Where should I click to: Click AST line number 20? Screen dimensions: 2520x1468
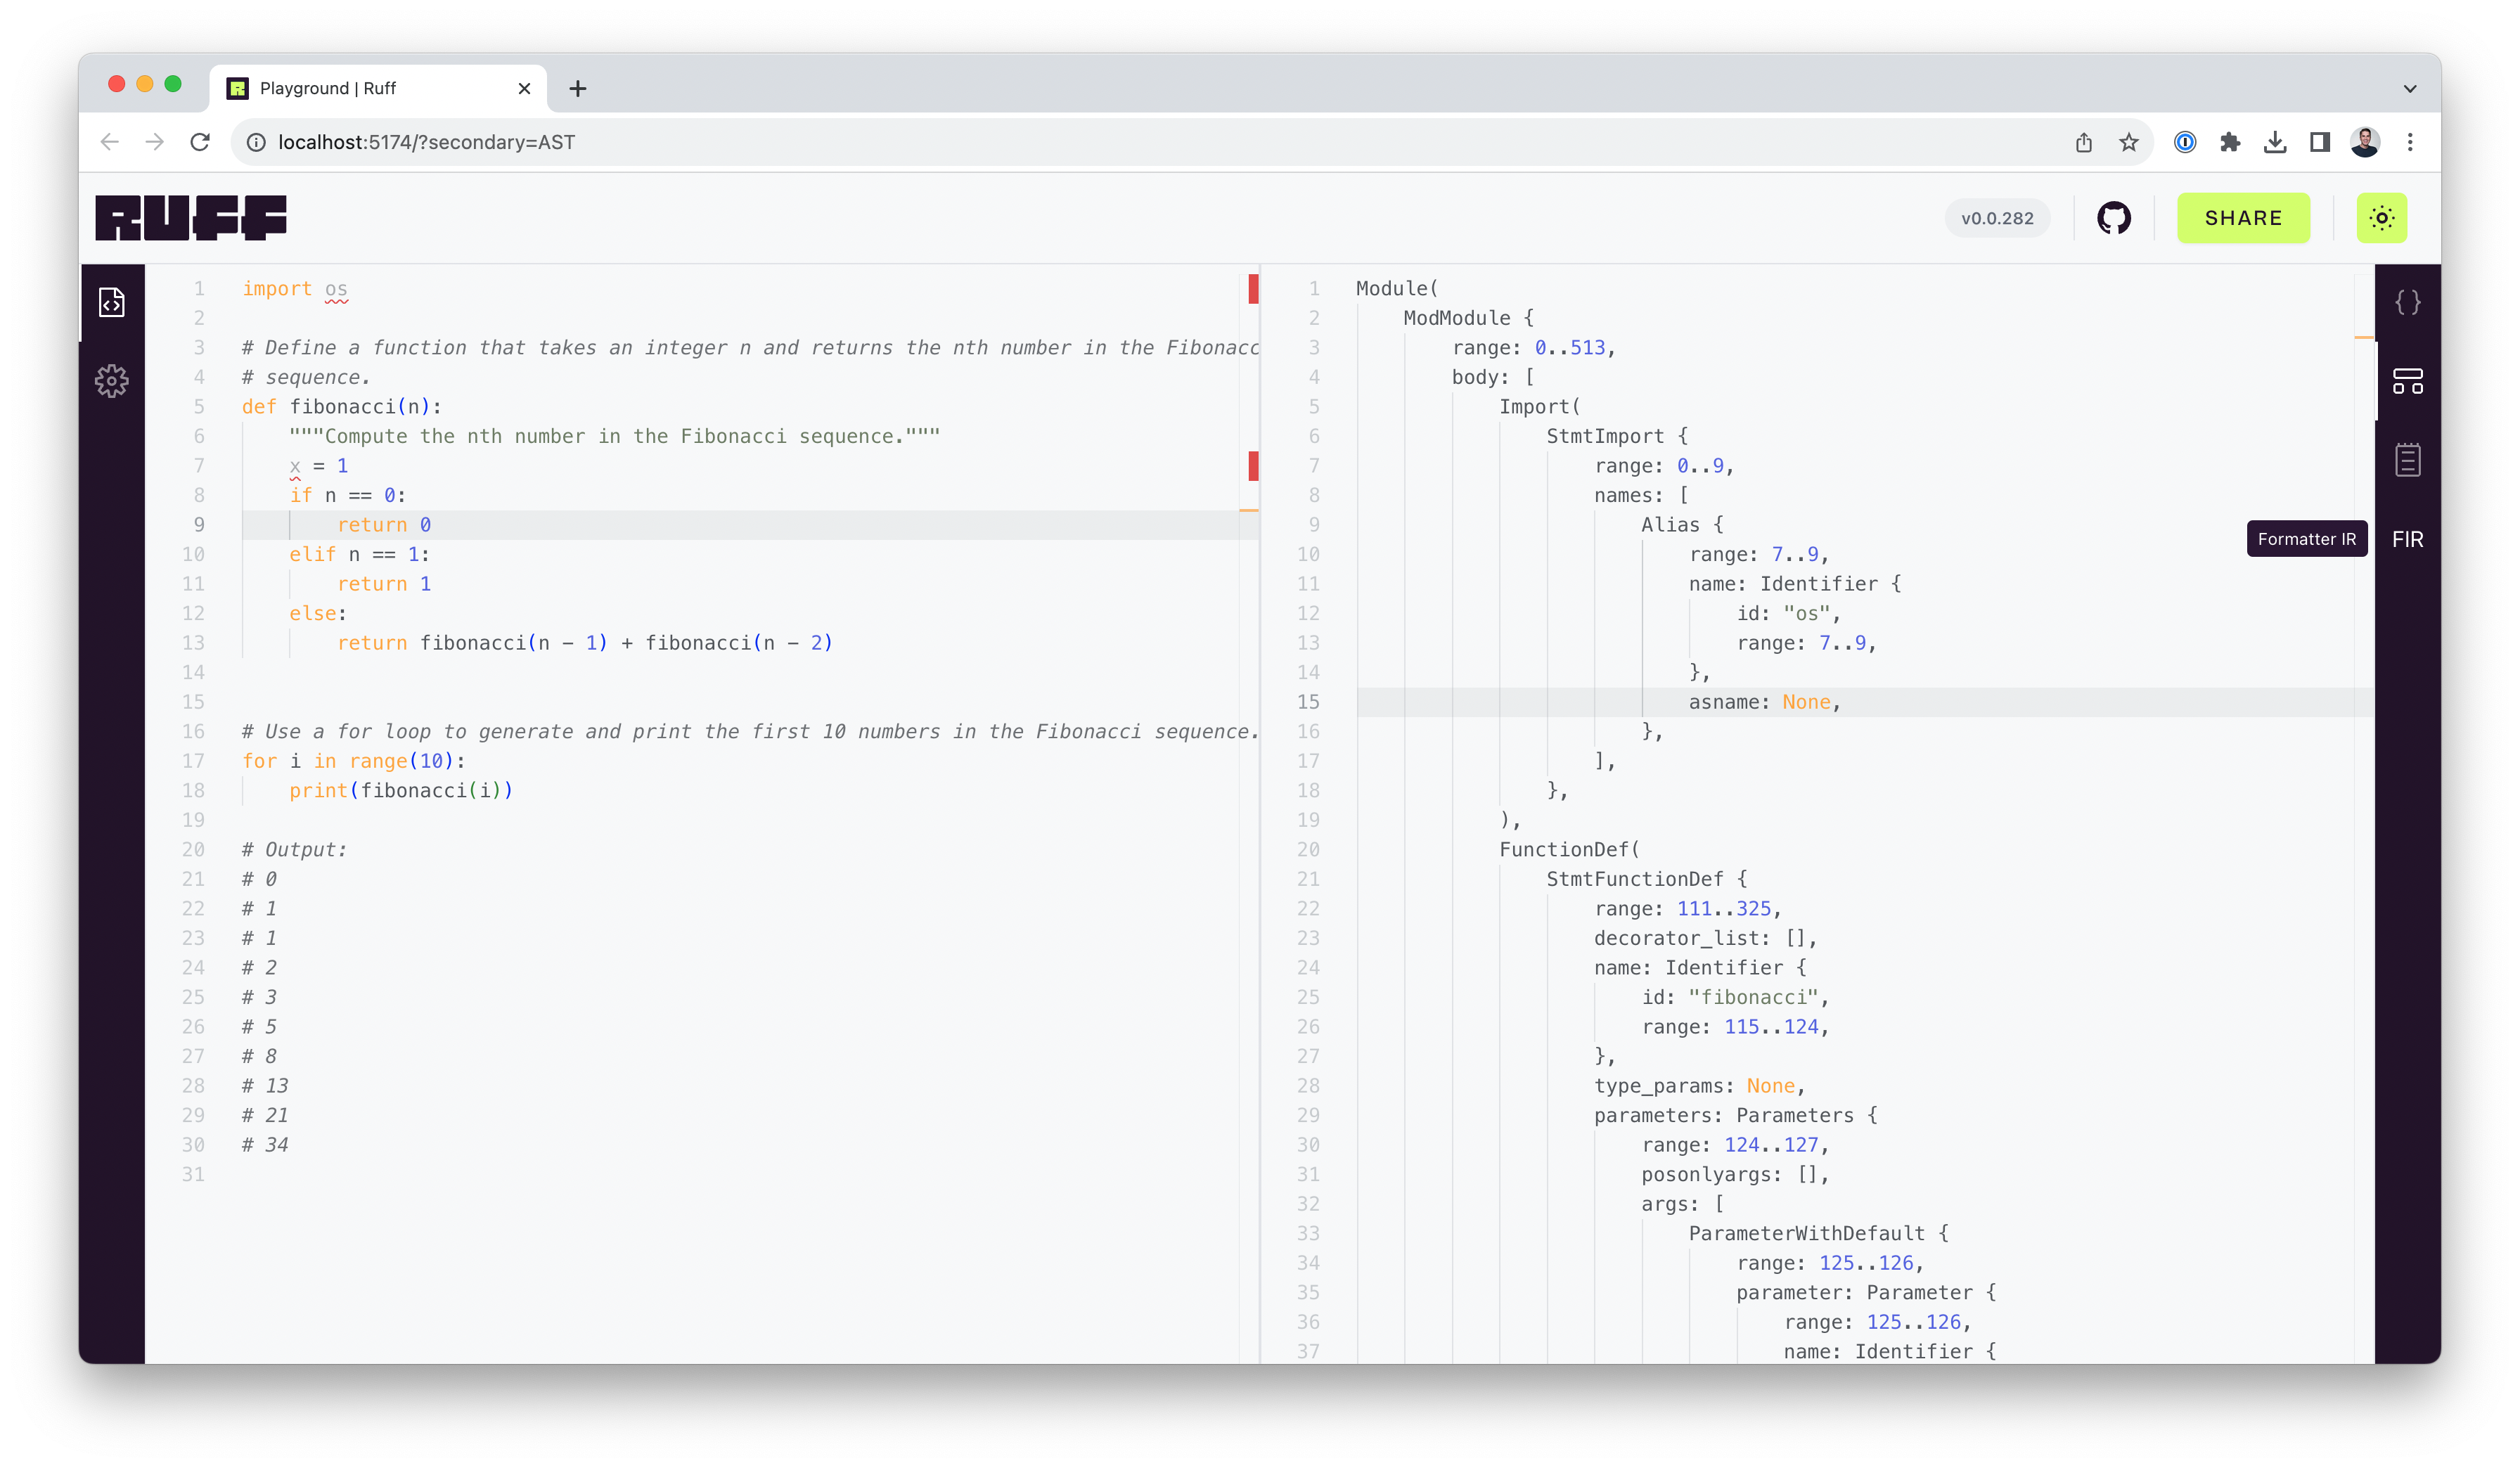click(1308, 849)
